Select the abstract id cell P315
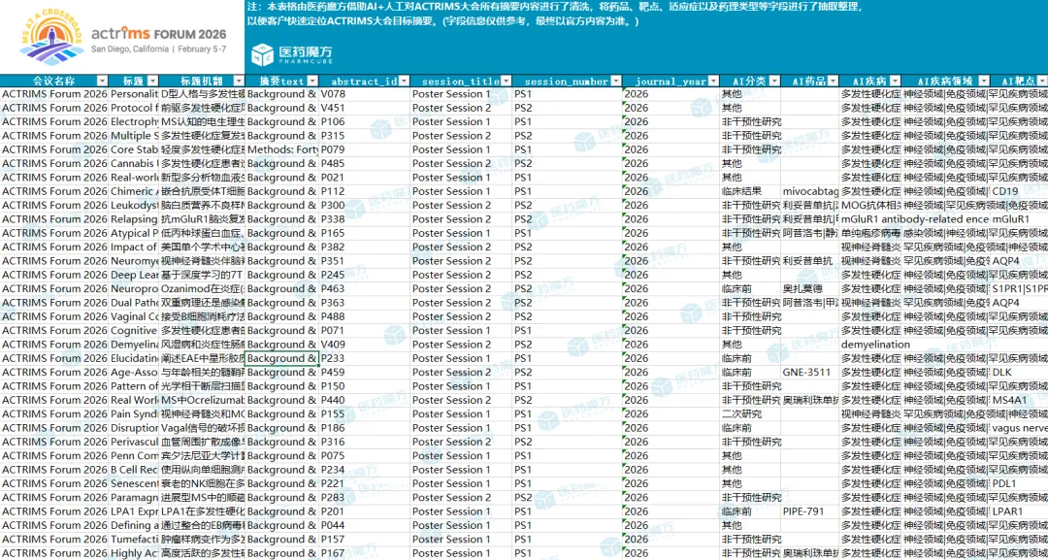 [364, 136]
